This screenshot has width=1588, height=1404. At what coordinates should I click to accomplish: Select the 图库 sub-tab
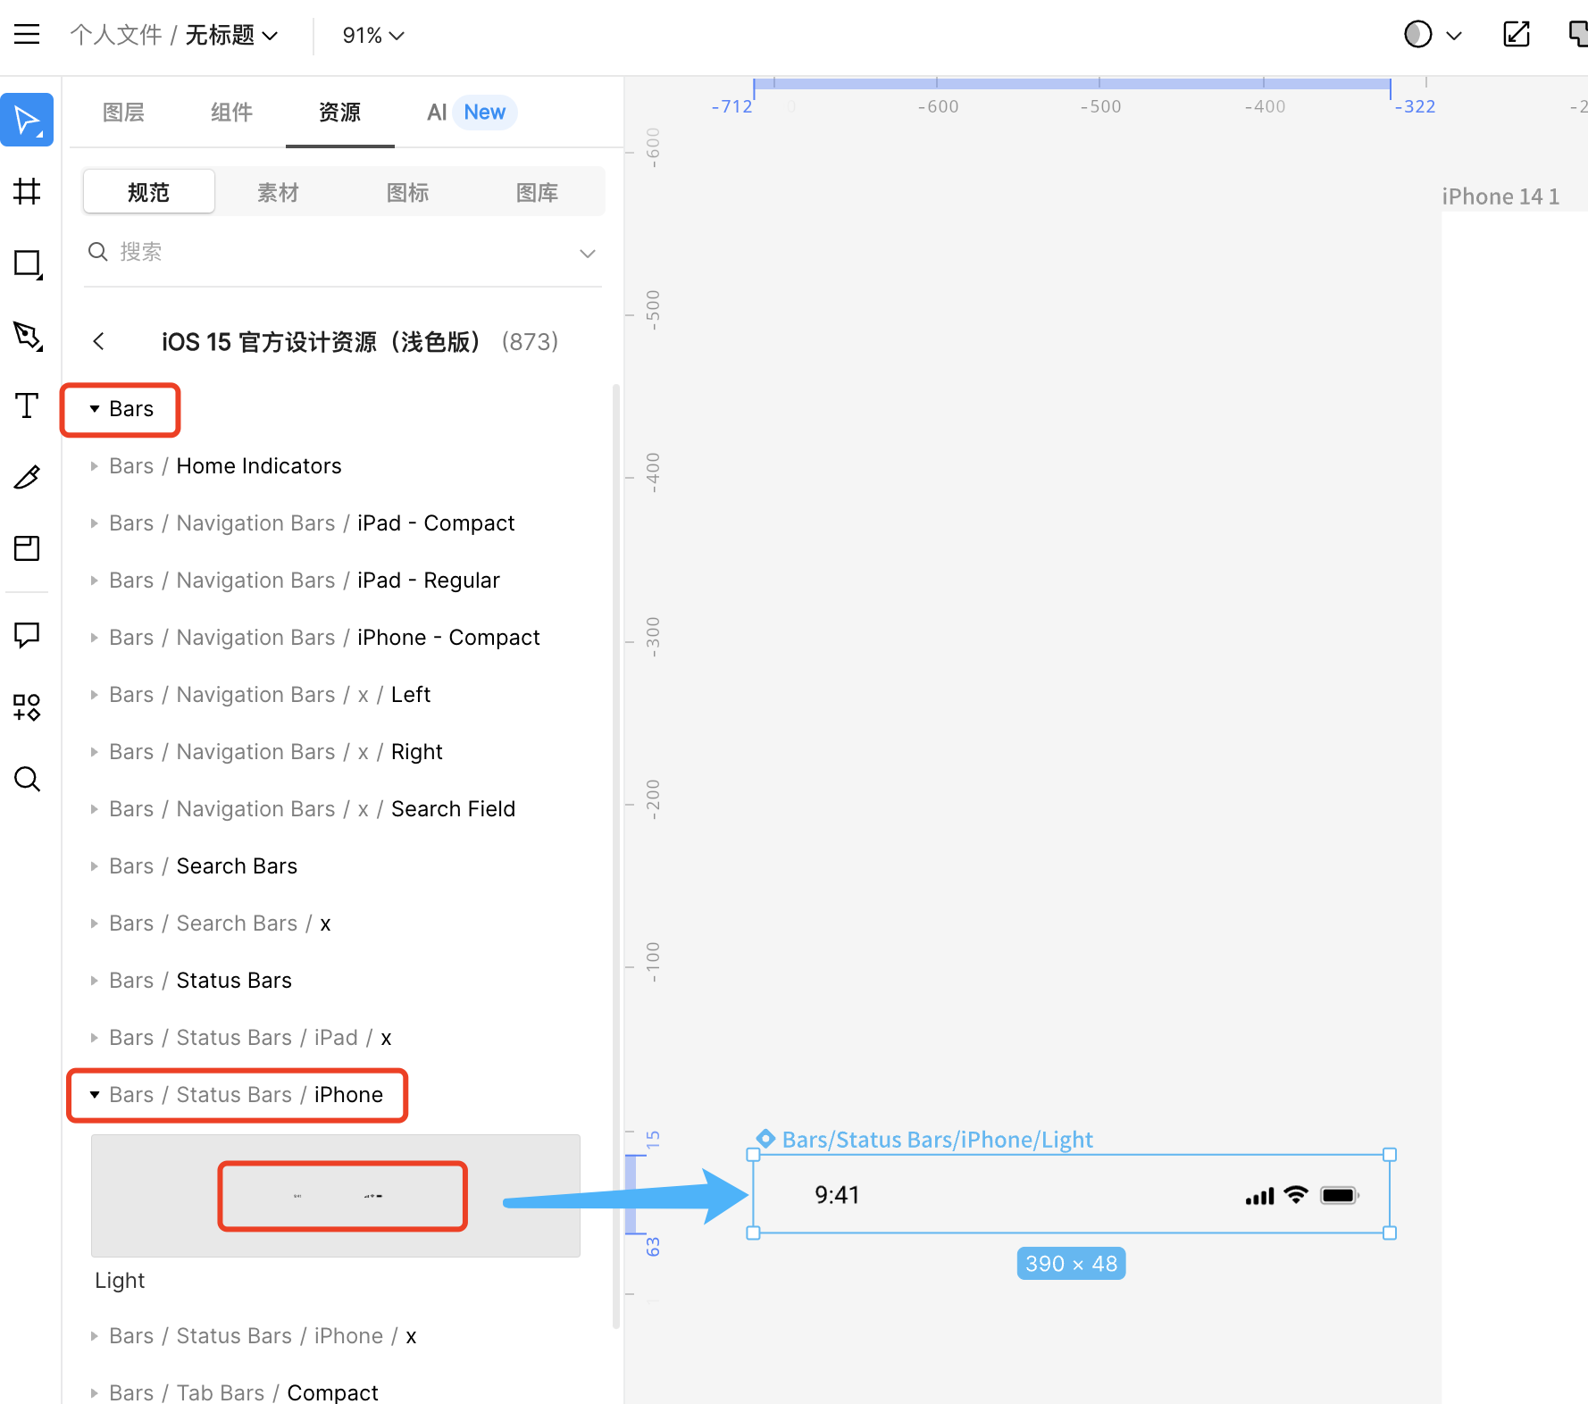pos(537,192)
